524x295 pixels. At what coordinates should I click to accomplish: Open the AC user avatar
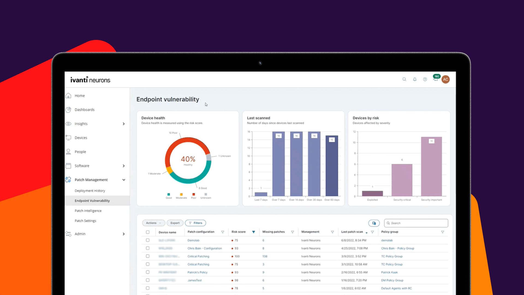coord(446,79)
